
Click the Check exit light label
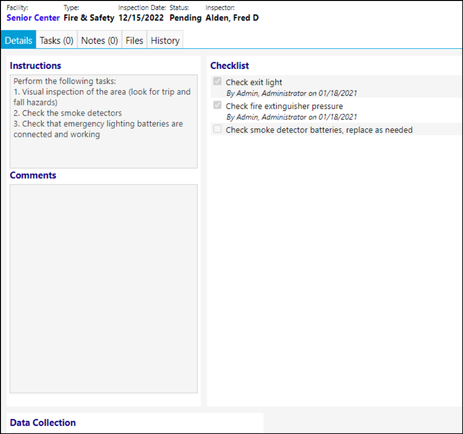[254, 82]
